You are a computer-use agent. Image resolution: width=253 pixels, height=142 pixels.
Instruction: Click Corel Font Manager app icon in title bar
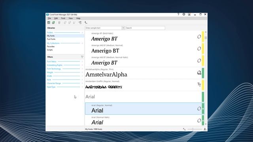point(47,15)
